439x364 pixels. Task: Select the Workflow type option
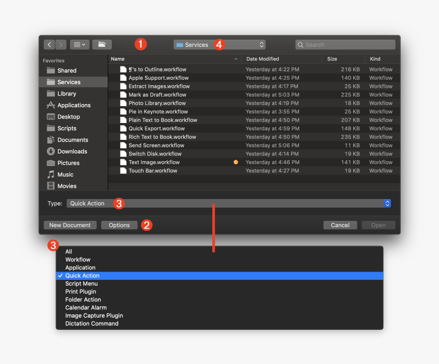click(x=78, y=259)
